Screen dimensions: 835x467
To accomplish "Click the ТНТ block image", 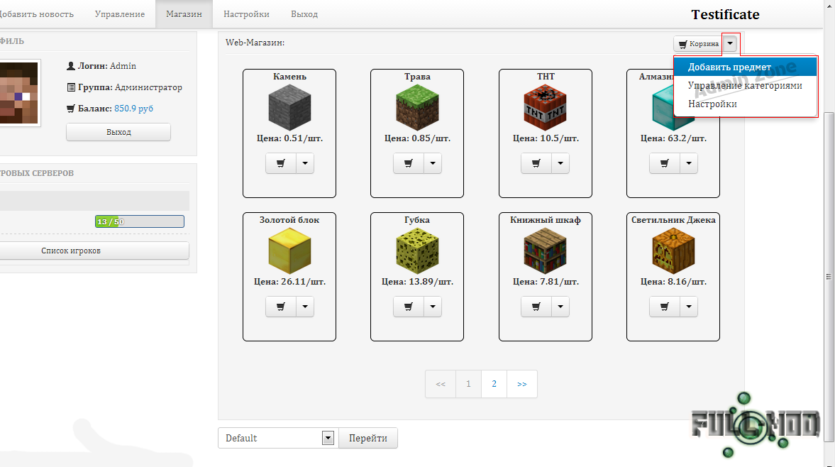I will (546, 108).
